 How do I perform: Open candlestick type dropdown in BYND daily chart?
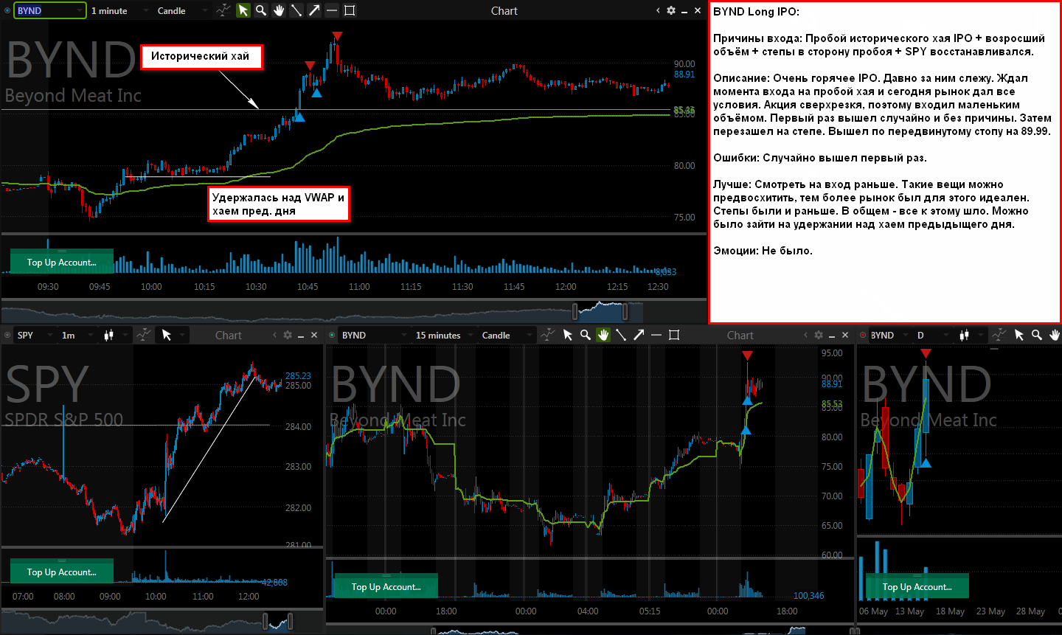point(971,335)
